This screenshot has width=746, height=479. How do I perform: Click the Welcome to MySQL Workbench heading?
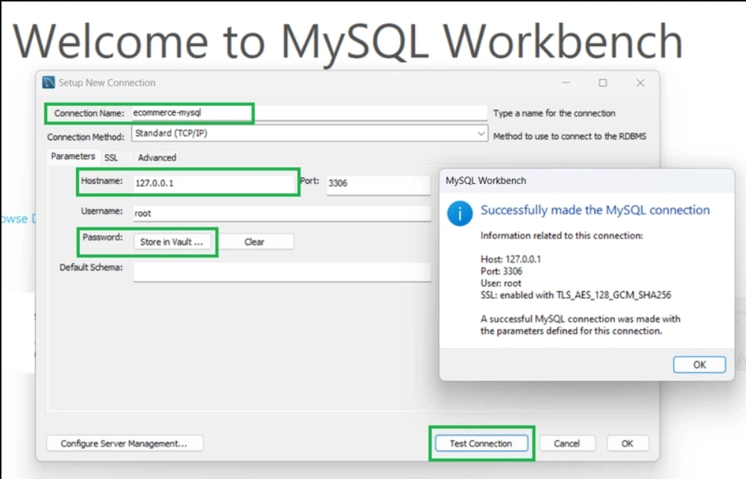click(348, 42)
